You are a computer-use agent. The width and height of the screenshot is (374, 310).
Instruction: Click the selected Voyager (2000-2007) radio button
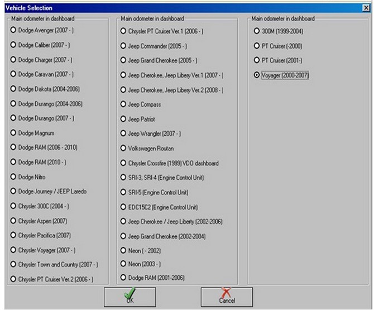click(257, 75)
